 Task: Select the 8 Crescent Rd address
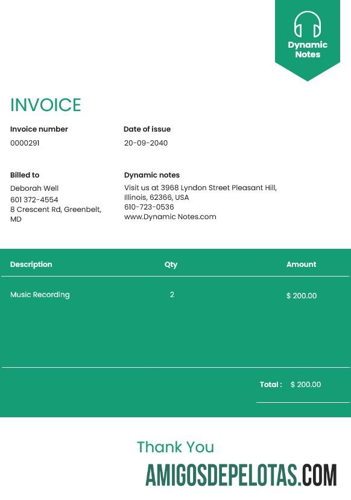tap(55, 214)
